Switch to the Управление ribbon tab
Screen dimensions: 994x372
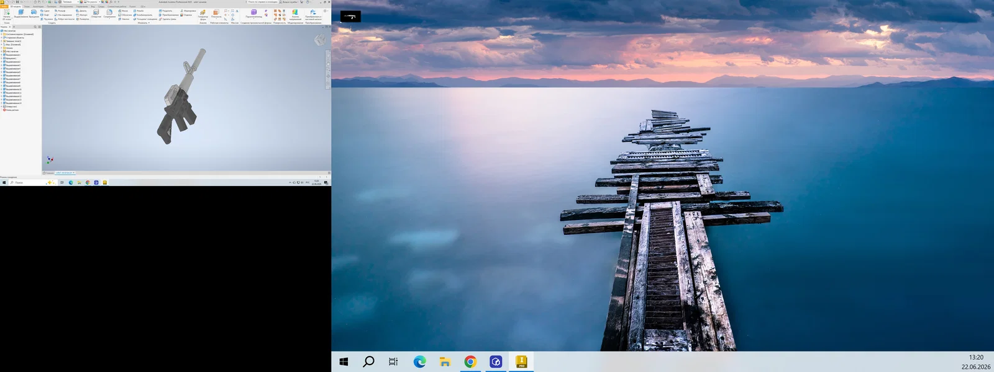(x=82, y=6)
